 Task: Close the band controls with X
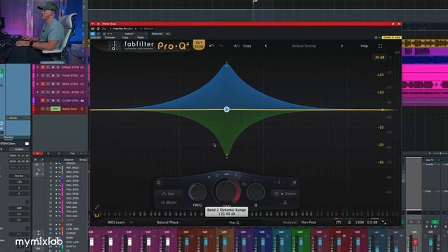(295, 182)
